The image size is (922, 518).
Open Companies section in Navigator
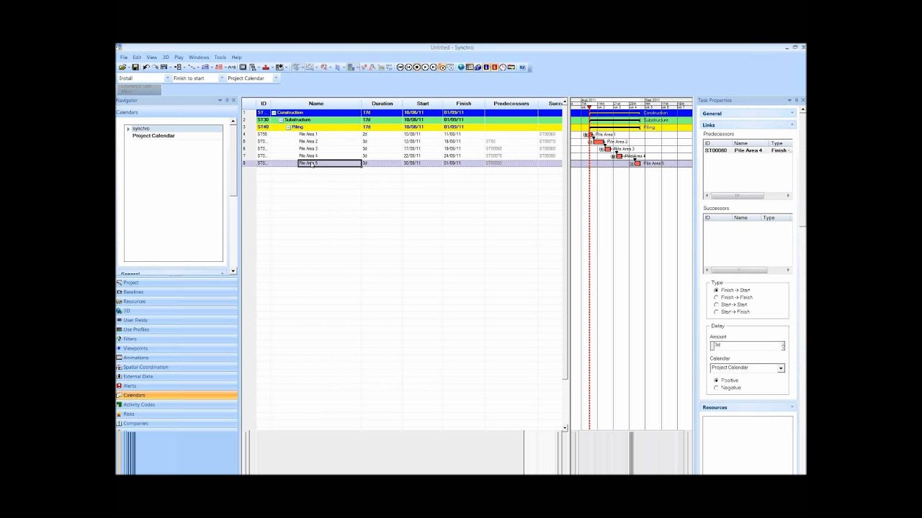[x=176, y=423]
